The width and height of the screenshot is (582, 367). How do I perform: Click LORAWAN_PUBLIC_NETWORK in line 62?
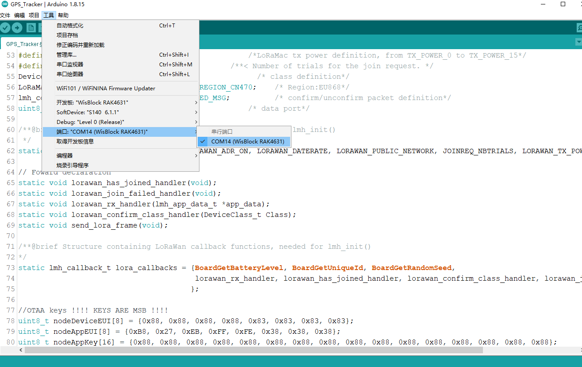coord(385,151)
